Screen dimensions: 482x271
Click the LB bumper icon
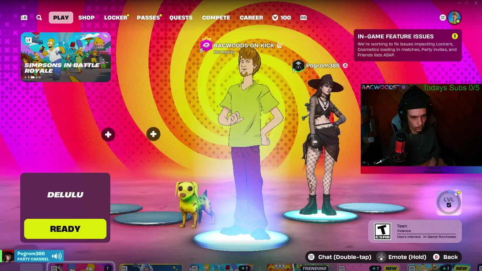(x=24, y=18)
